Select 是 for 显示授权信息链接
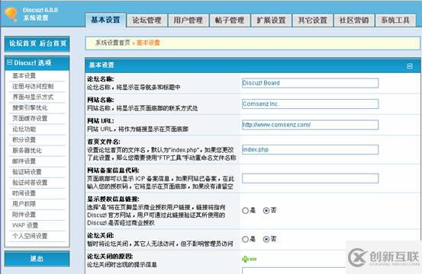422x274 pixels. pyautogui.click(x=245, y=211)
